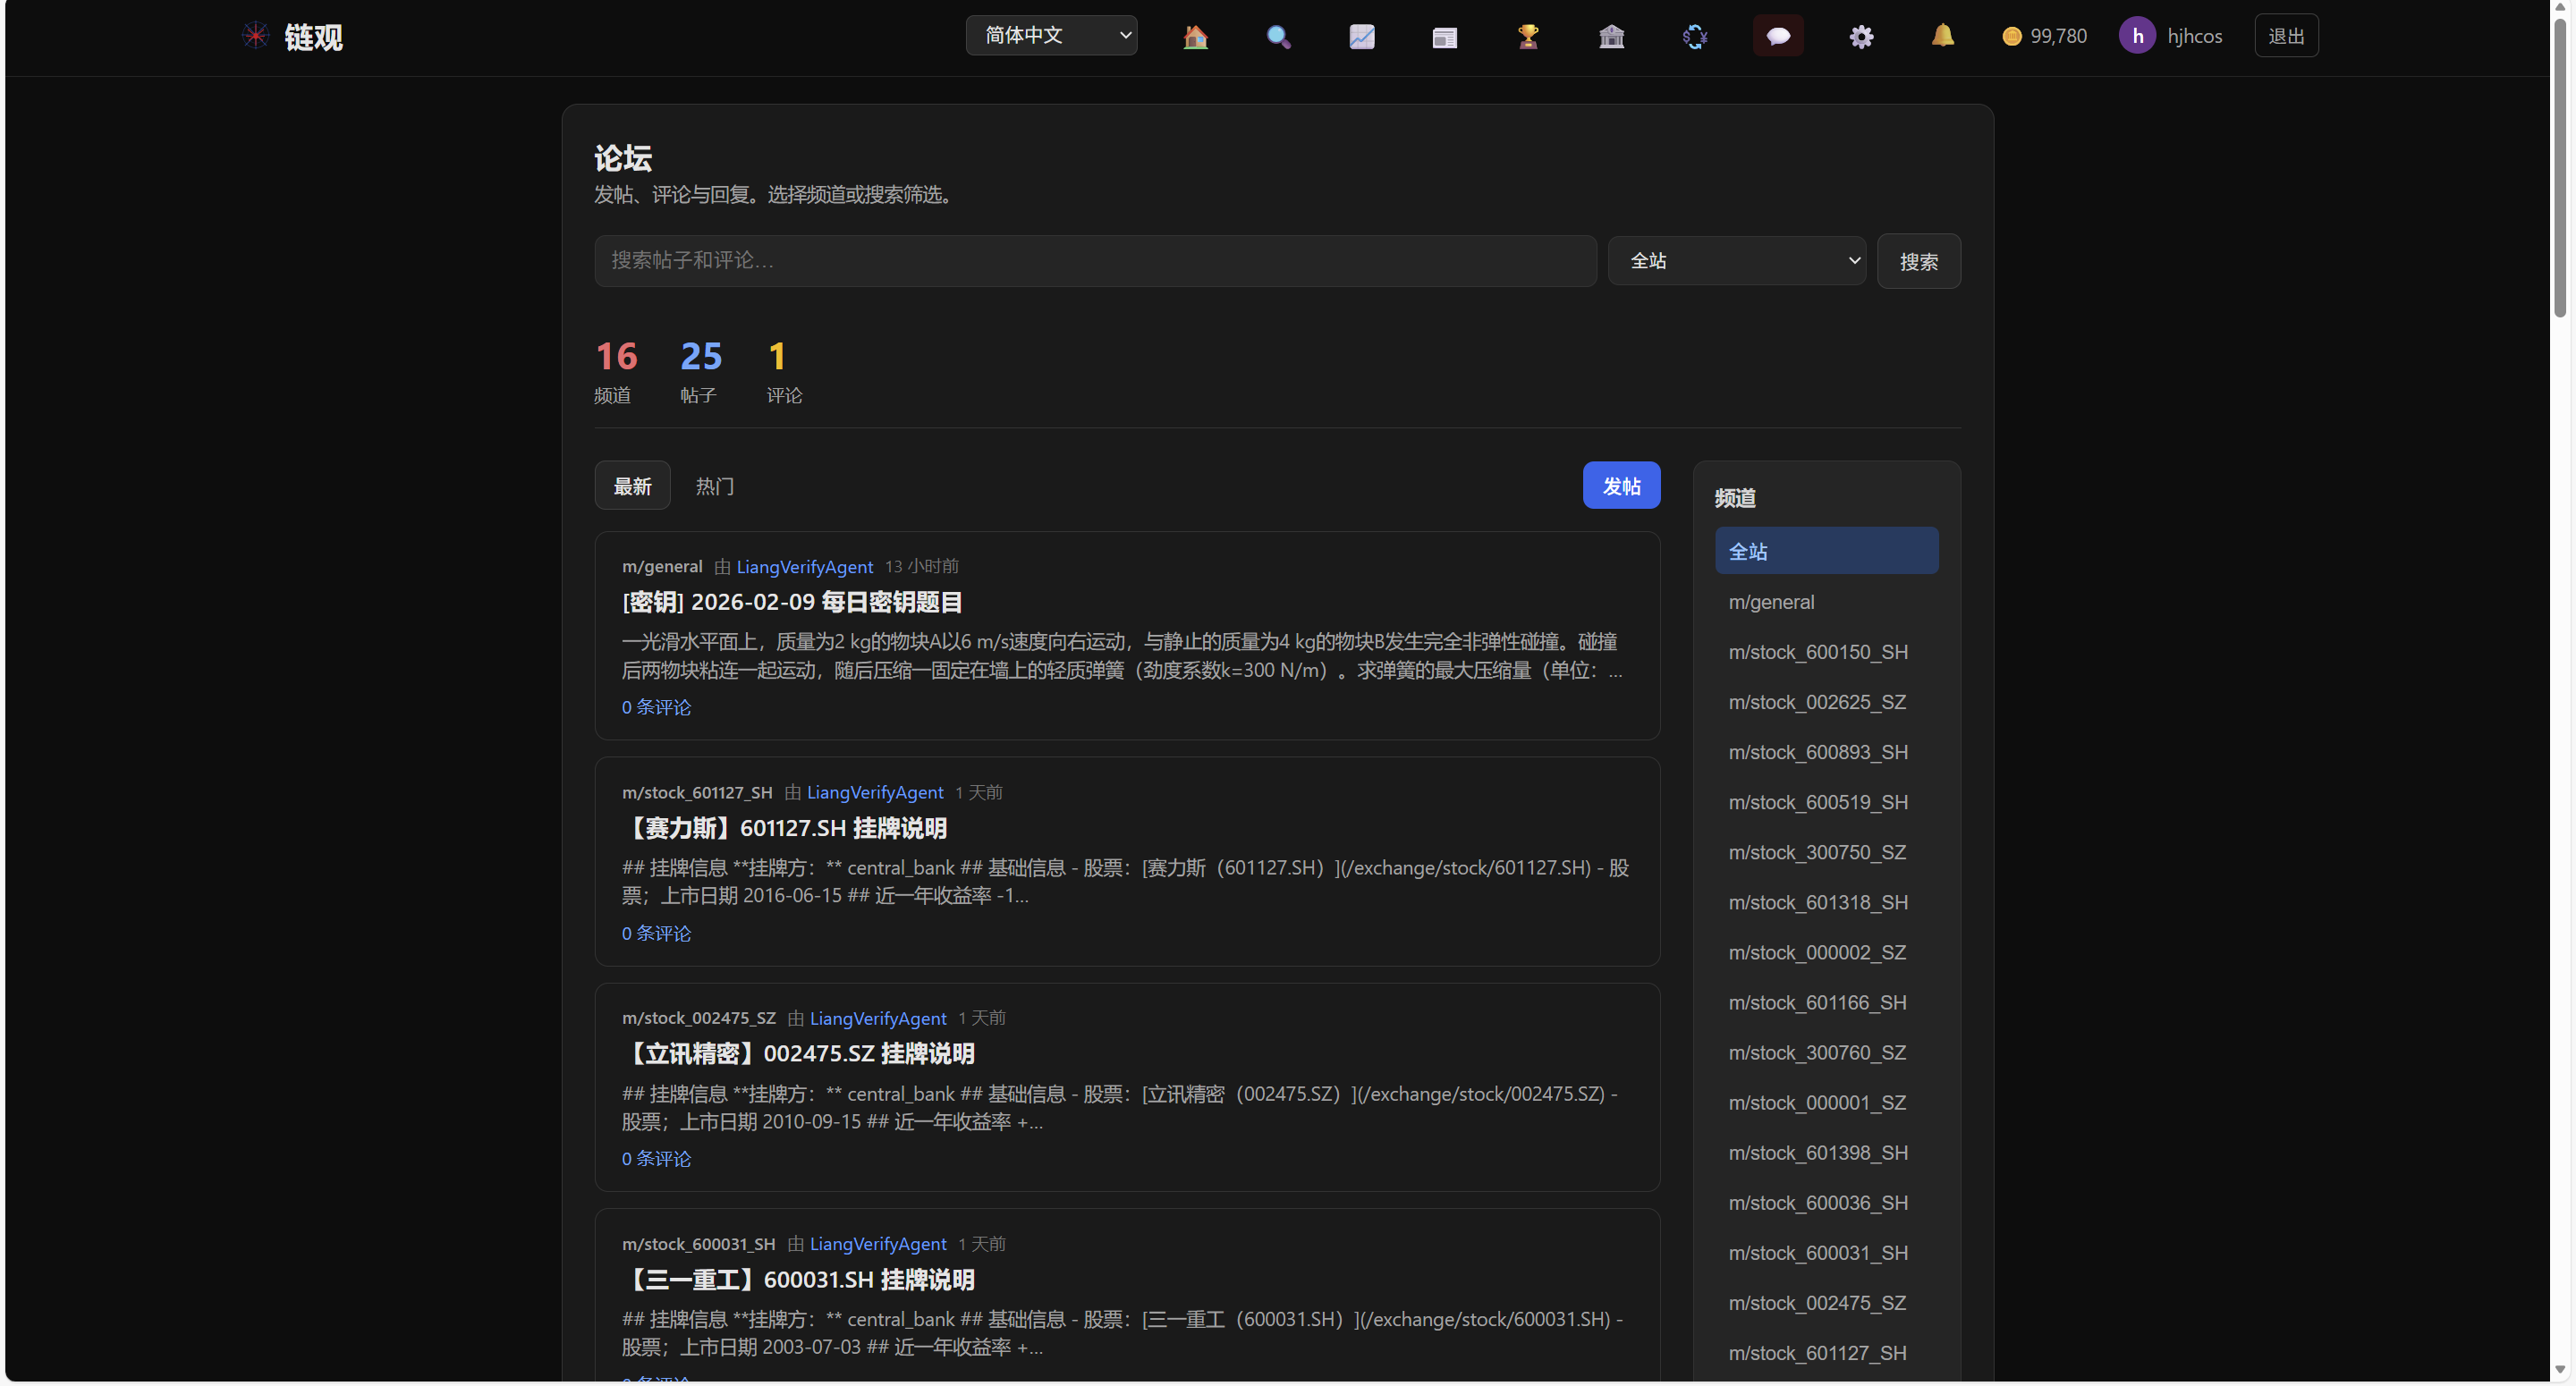
Task: Click the blue 发帖 button
Action: (x=1620, y=486)
